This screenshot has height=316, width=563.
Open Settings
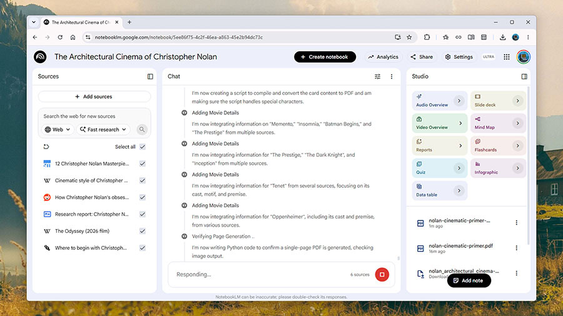(459, 57)
